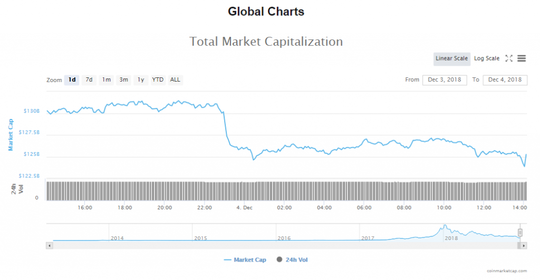The height and width of the screenshot is (280, 540).
Task: Show ALL historical data
Action: click(x=175, y=80)
